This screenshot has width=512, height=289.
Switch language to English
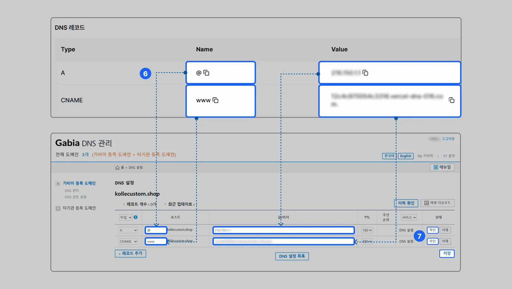[406, 156]
